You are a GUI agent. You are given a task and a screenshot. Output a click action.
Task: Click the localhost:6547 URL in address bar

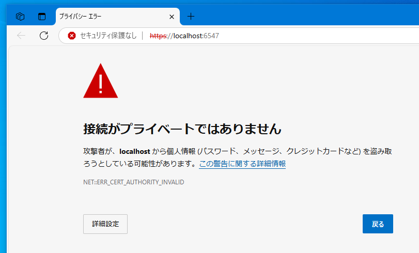pos(184,36)
